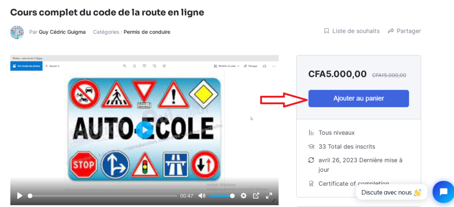Toggle fullscreen mode on the video player
The height and width of the screenshot is (207, 454).
269,196
